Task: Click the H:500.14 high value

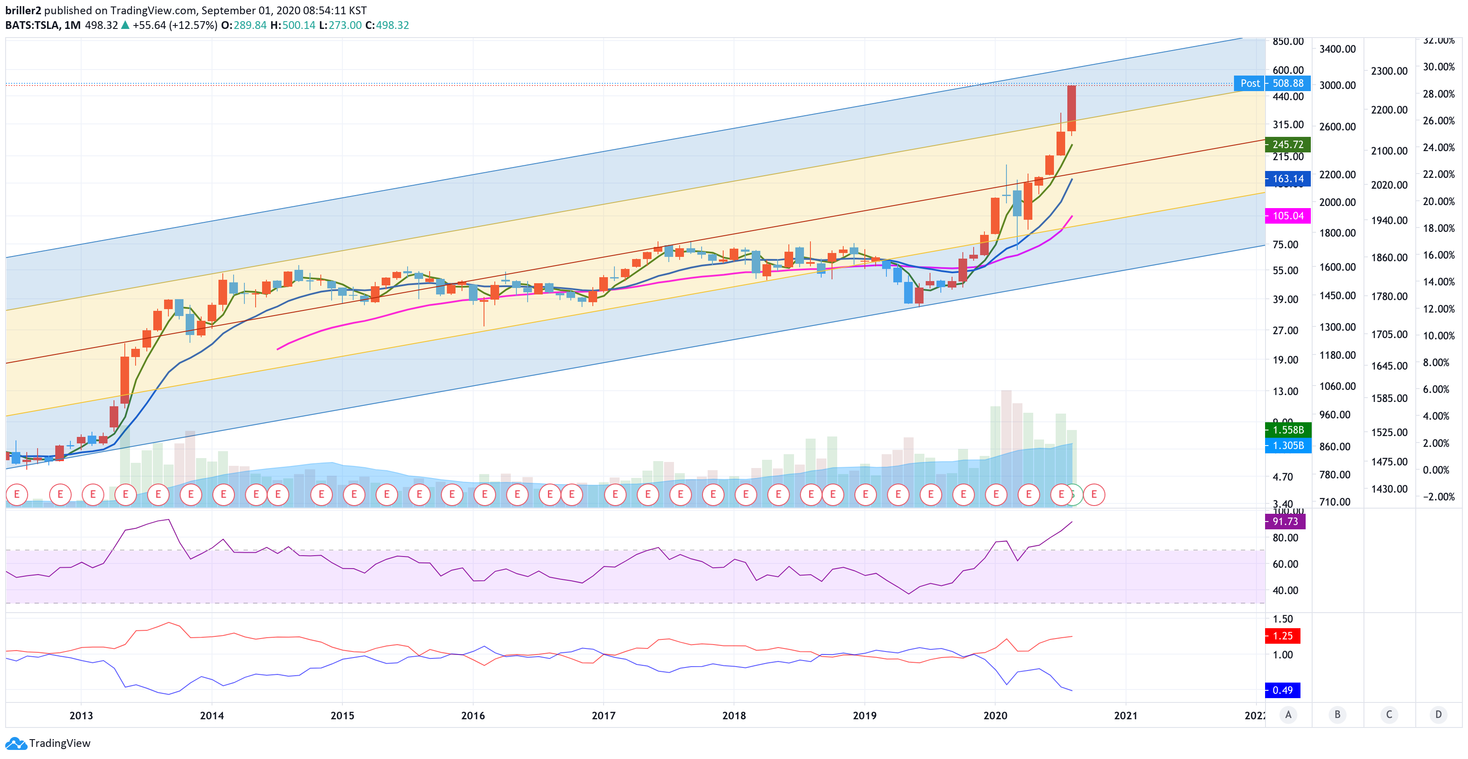Action: click(x=293, y=25)
